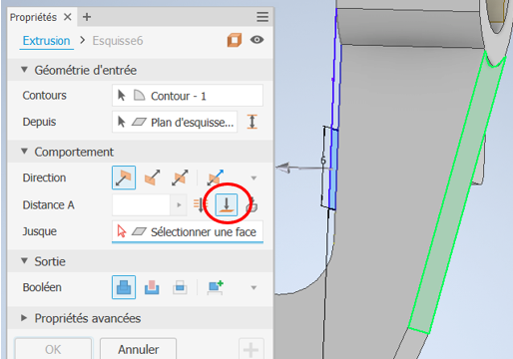
Task: Choose the Cut boolean operation icon
Action: (x=152, y=287)
